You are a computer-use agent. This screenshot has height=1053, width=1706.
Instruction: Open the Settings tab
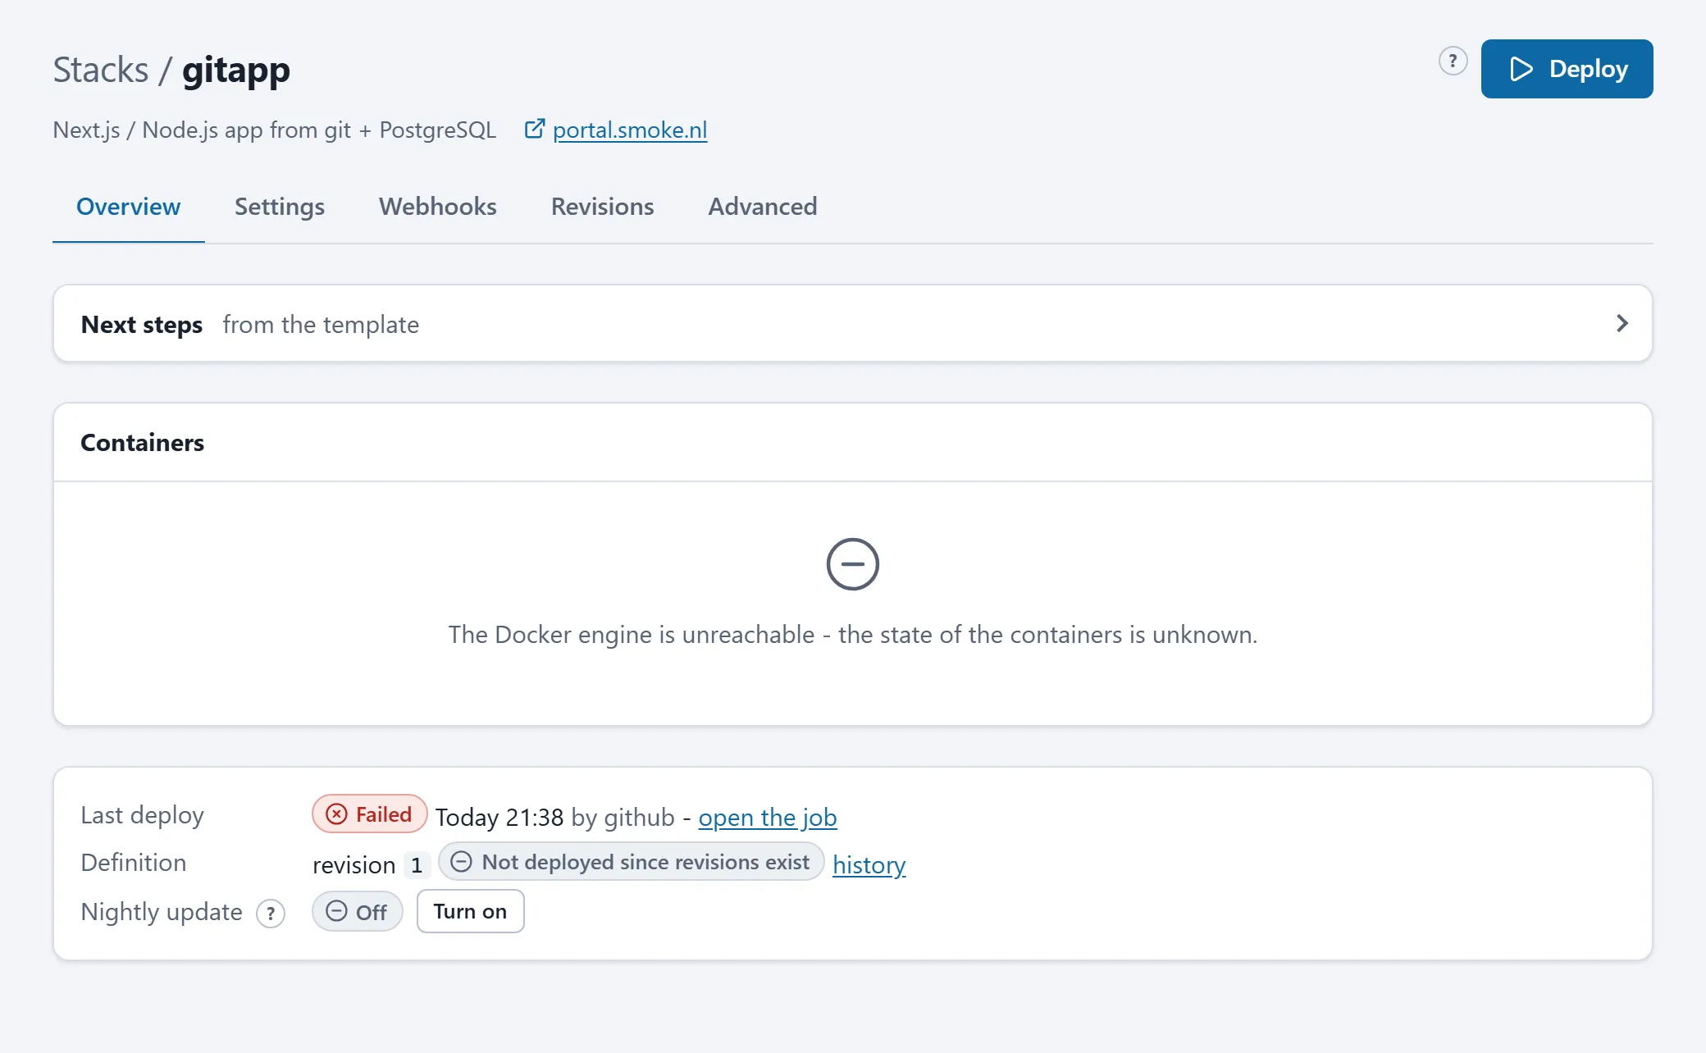(x=279, y=206)
